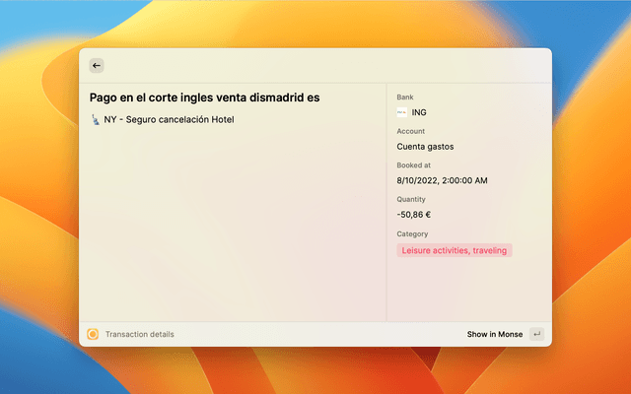This screenshot has width=631, height=394.
Task: Click the ING bank logo icon
Action: (402, 112)
